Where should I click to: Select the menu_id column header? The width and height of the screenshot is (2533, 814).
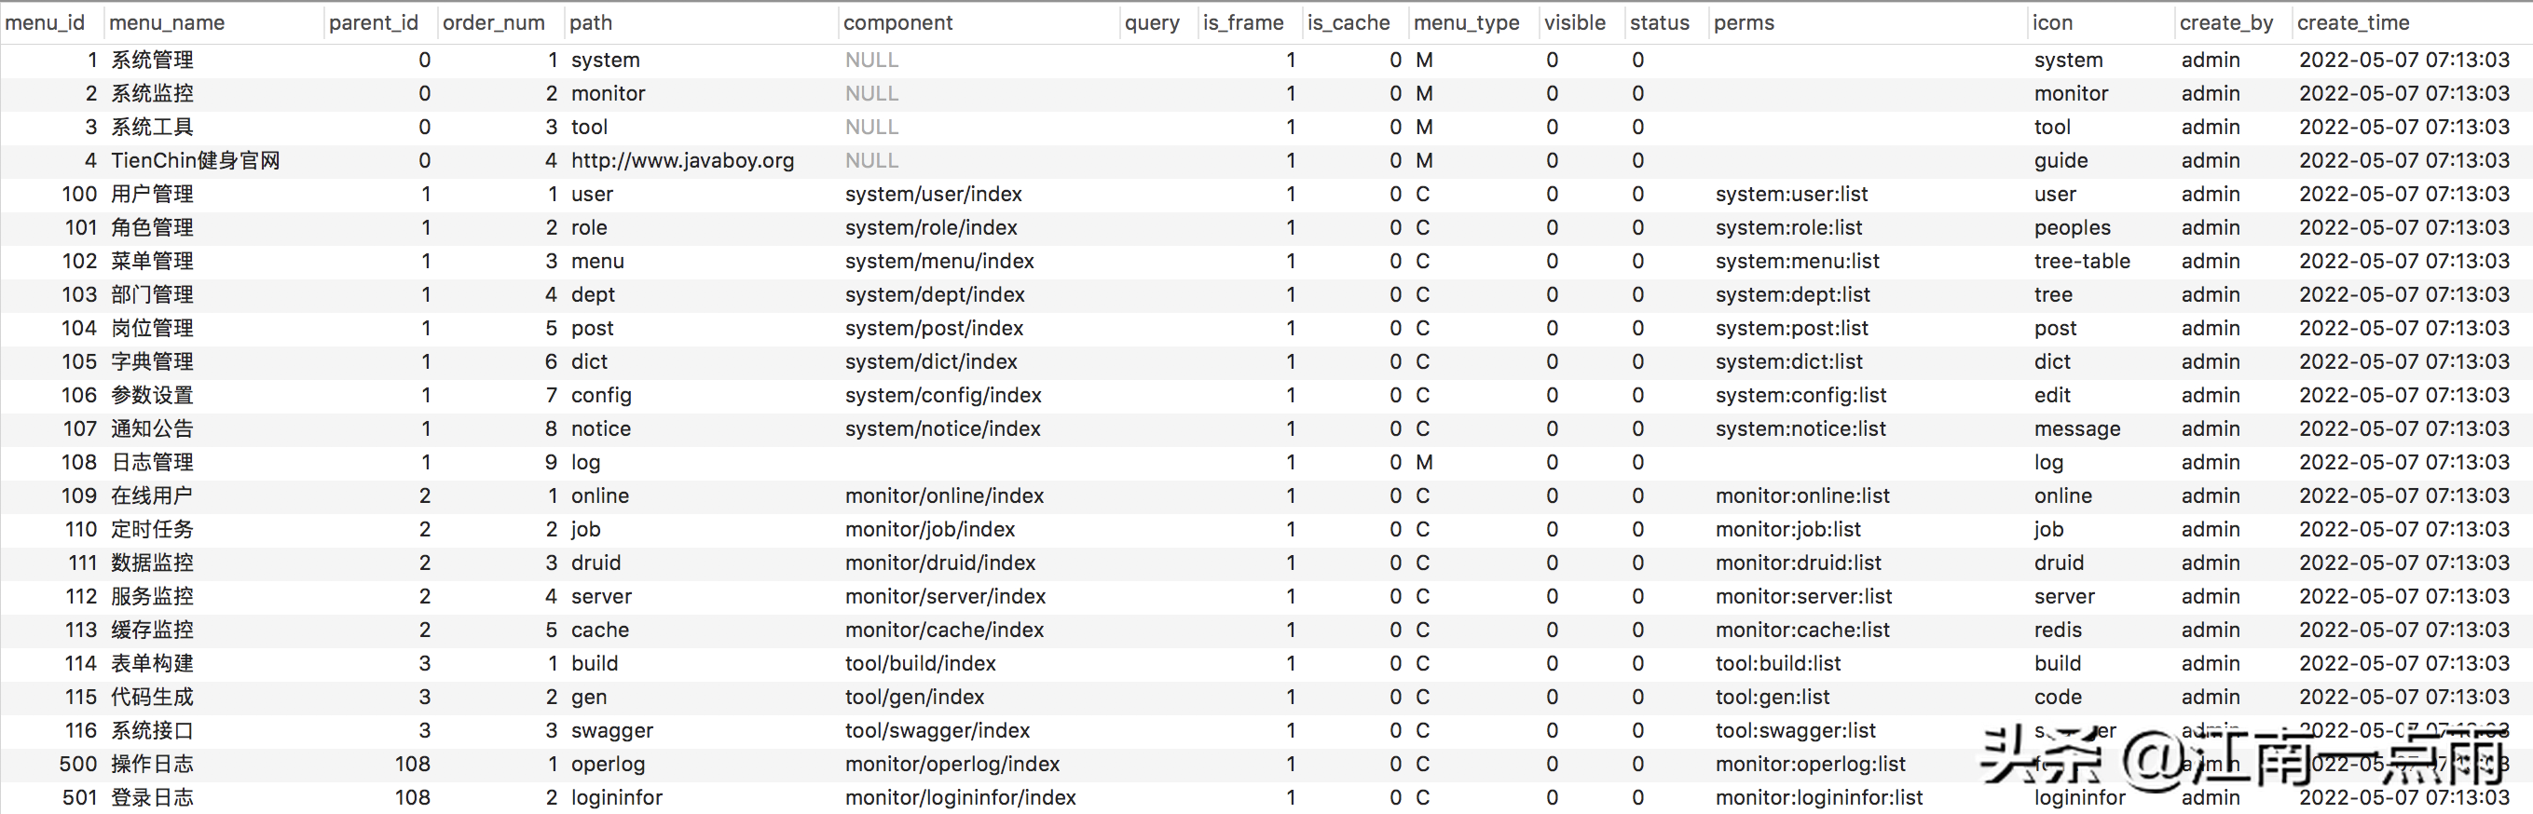coord(46,22)
